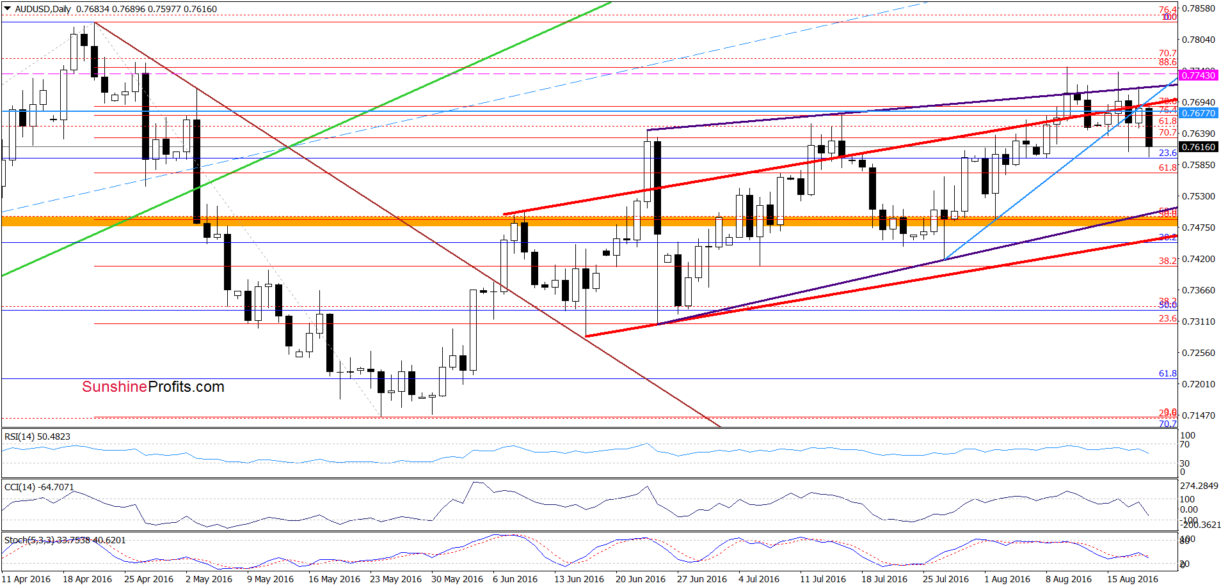
Task: Click the 16 May 2016 date label
Action: coord(335,579)
